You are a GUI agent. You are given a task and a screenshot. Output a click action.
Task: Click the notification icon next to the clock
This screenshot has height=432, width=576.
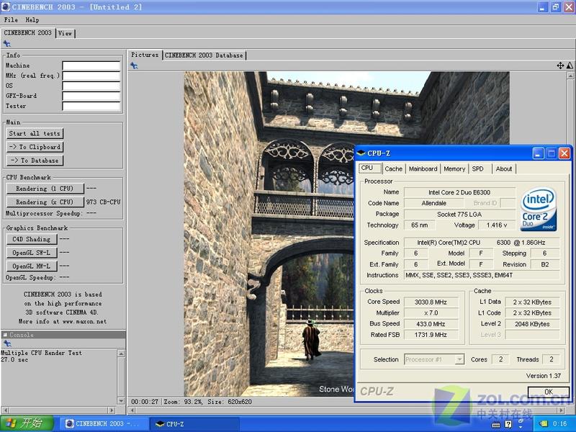click(544, 424)
